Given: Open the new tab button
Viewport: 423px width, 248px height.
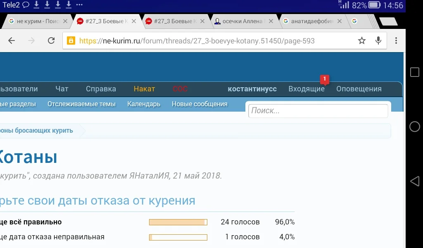Looking at the screenshot, I should [388, 21].
